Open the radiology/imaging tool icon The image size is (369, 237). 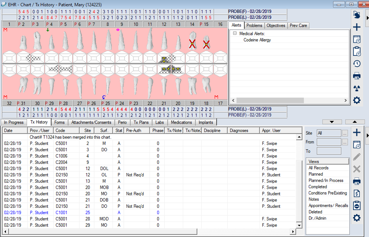356,88
